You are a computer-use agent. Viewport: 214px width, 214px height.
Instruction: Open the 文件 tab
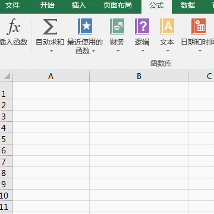[x=12, y=5]
